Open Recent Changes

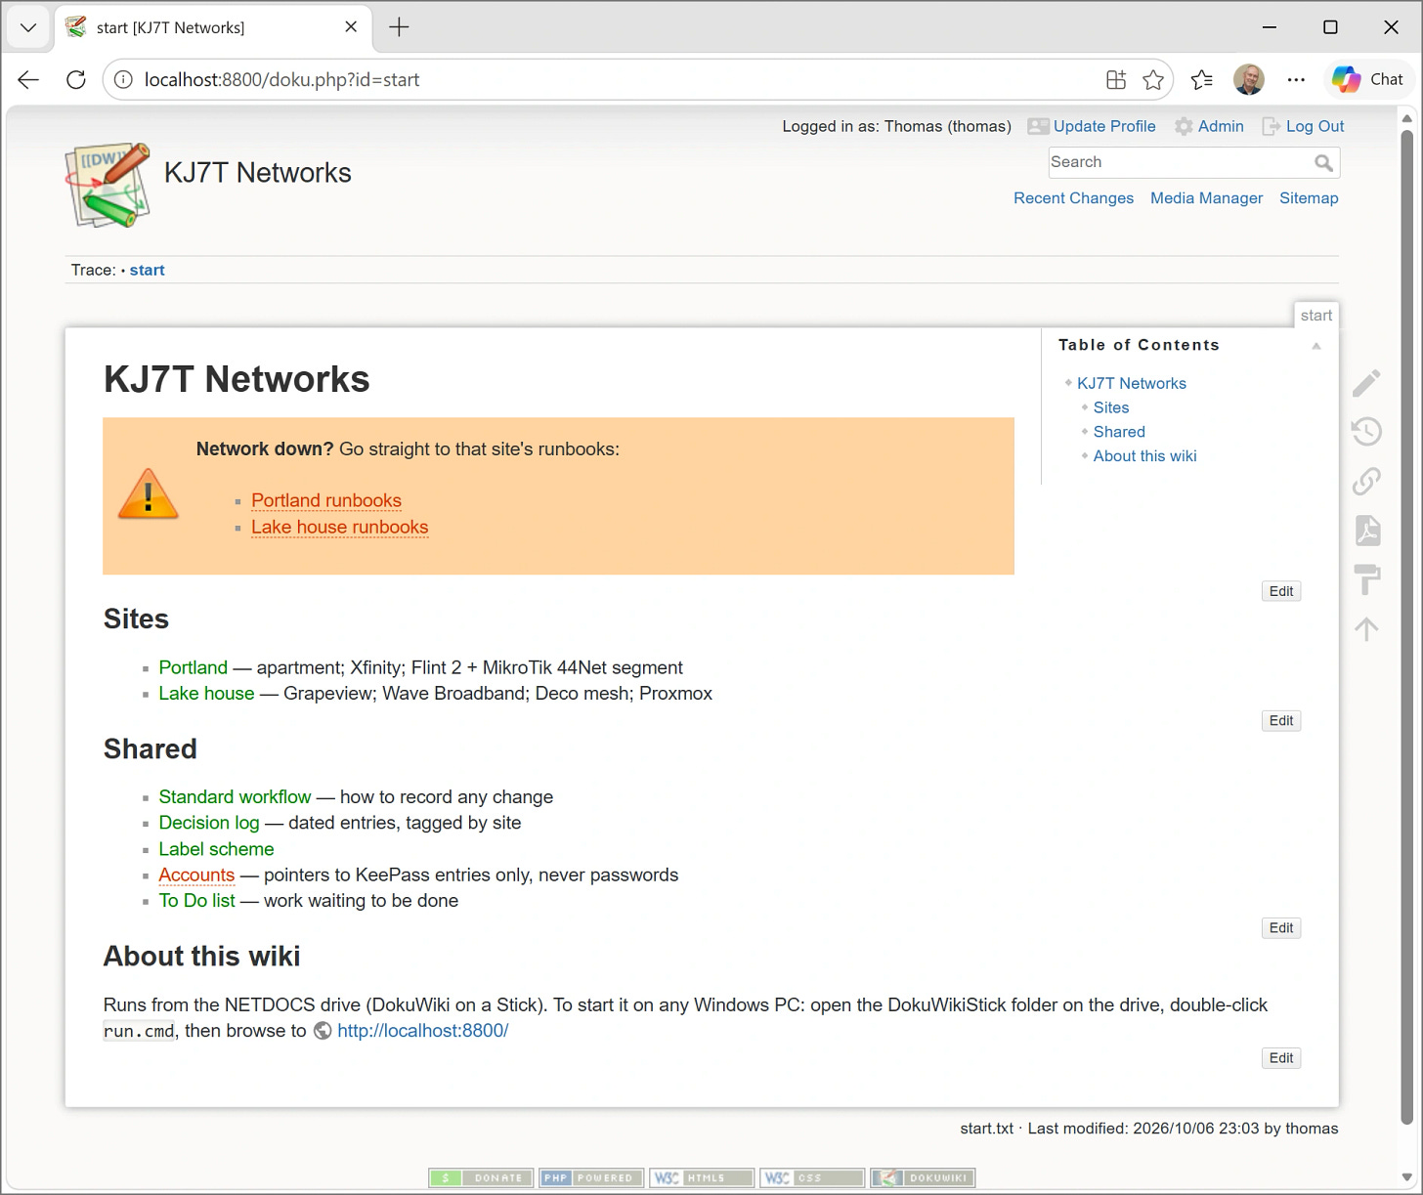(1073, 198)
